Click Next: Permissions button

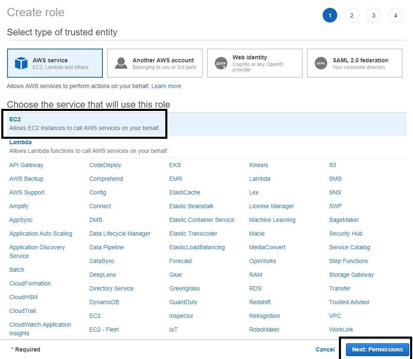[378, 349]
